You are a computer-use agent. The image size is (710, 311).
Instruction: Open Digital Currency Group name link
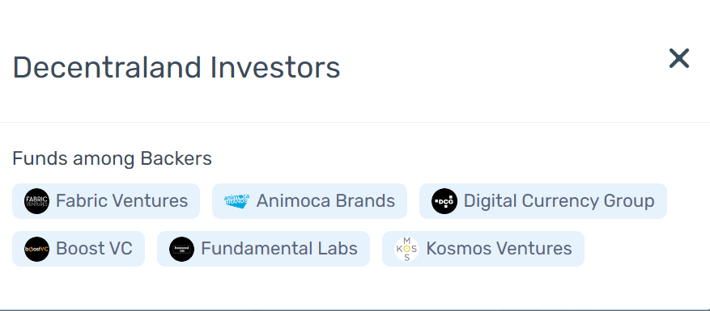coord(559,200)
